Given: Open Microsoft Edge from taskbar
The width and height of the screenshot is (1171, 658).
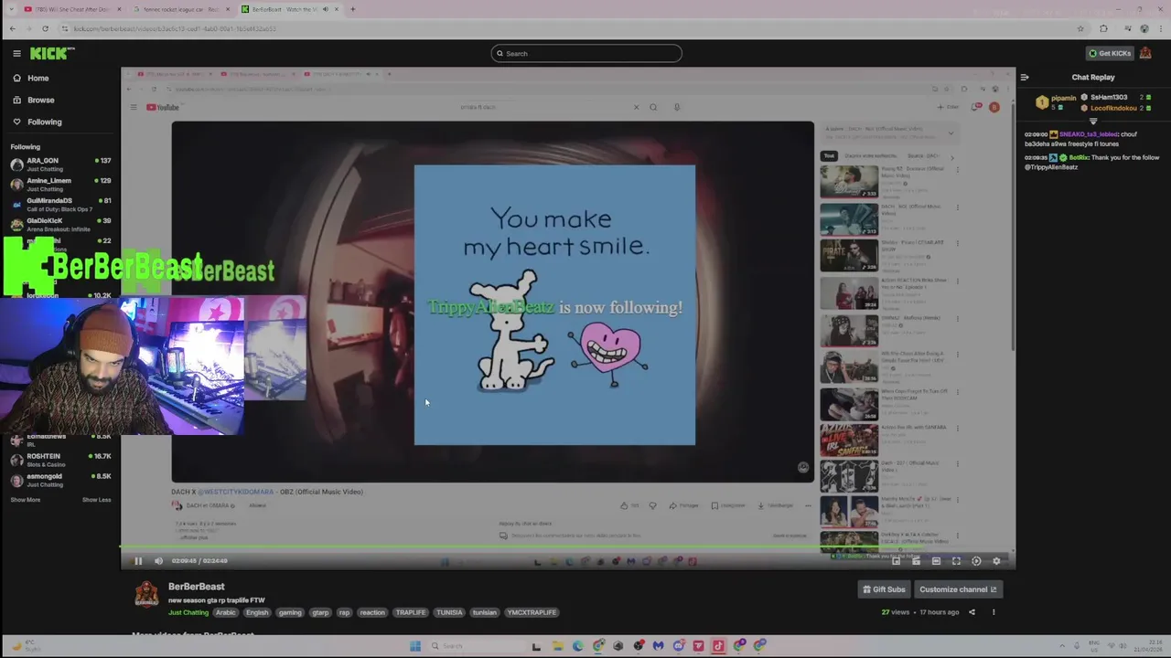Looking at the screenshot, I should [x=577, y=646].
